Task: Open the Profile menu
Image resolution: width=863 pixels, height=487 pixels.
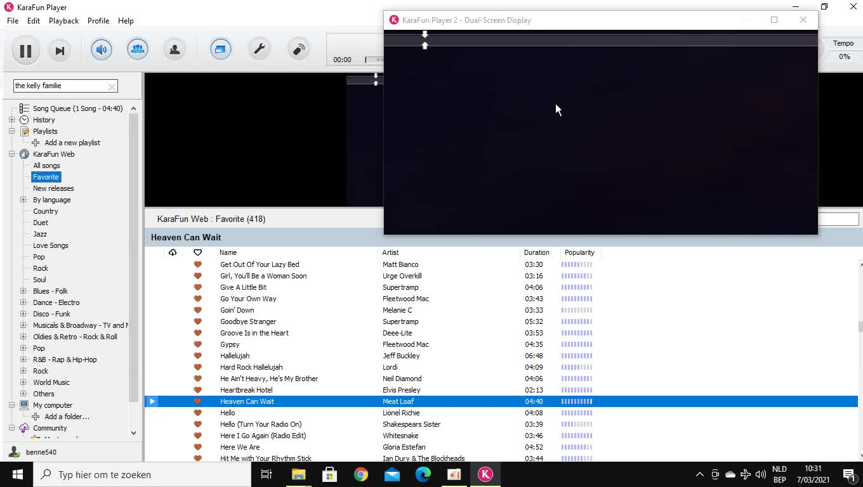Action: point(98,21)
